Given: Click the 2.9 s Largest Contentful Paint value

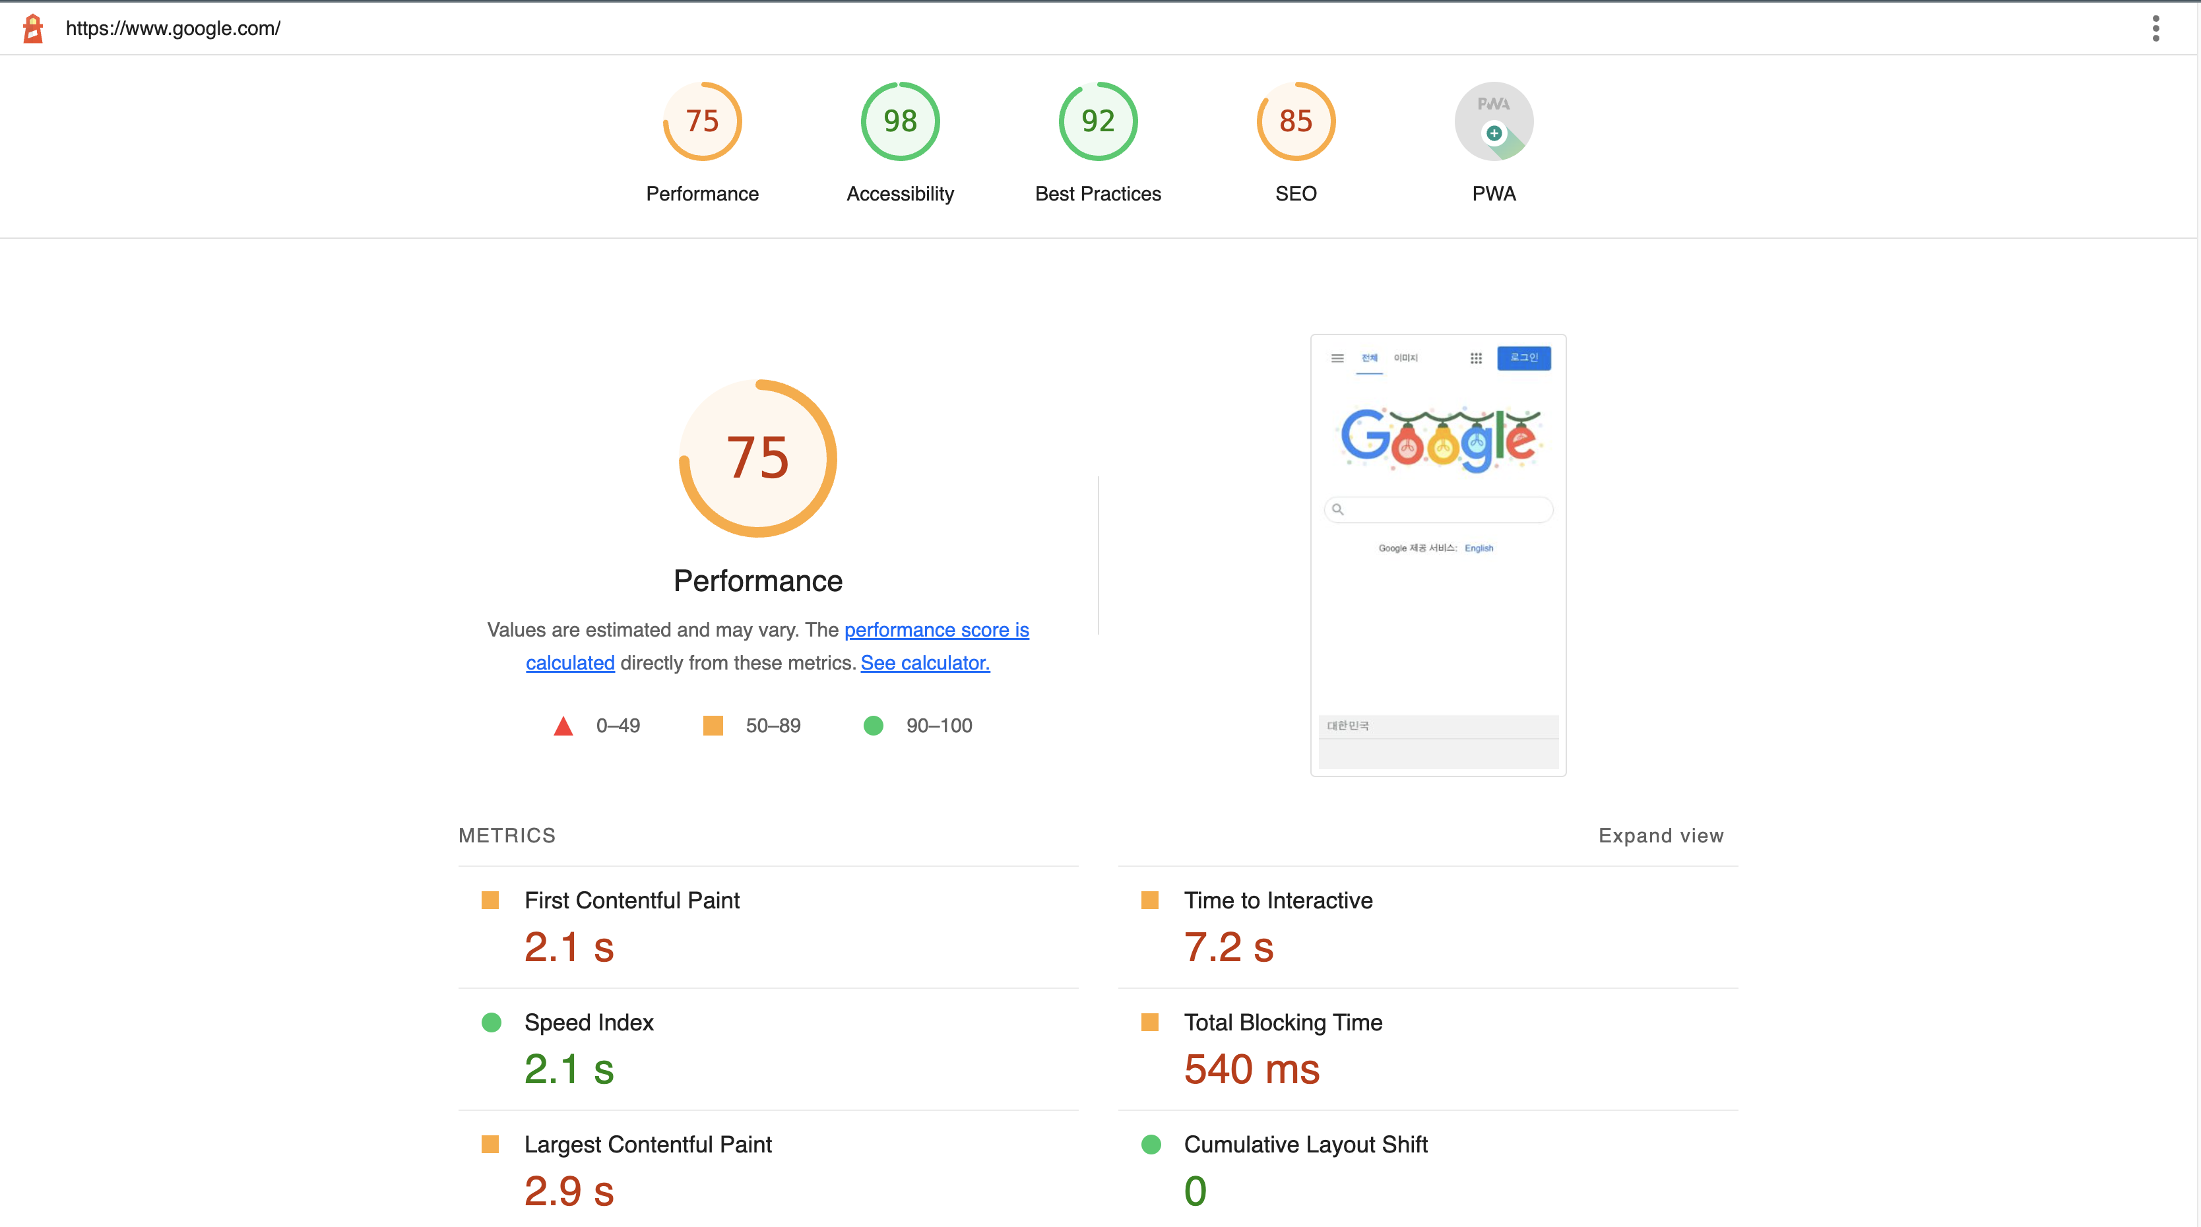Looking at the screenshot, I should [569, 1191].
